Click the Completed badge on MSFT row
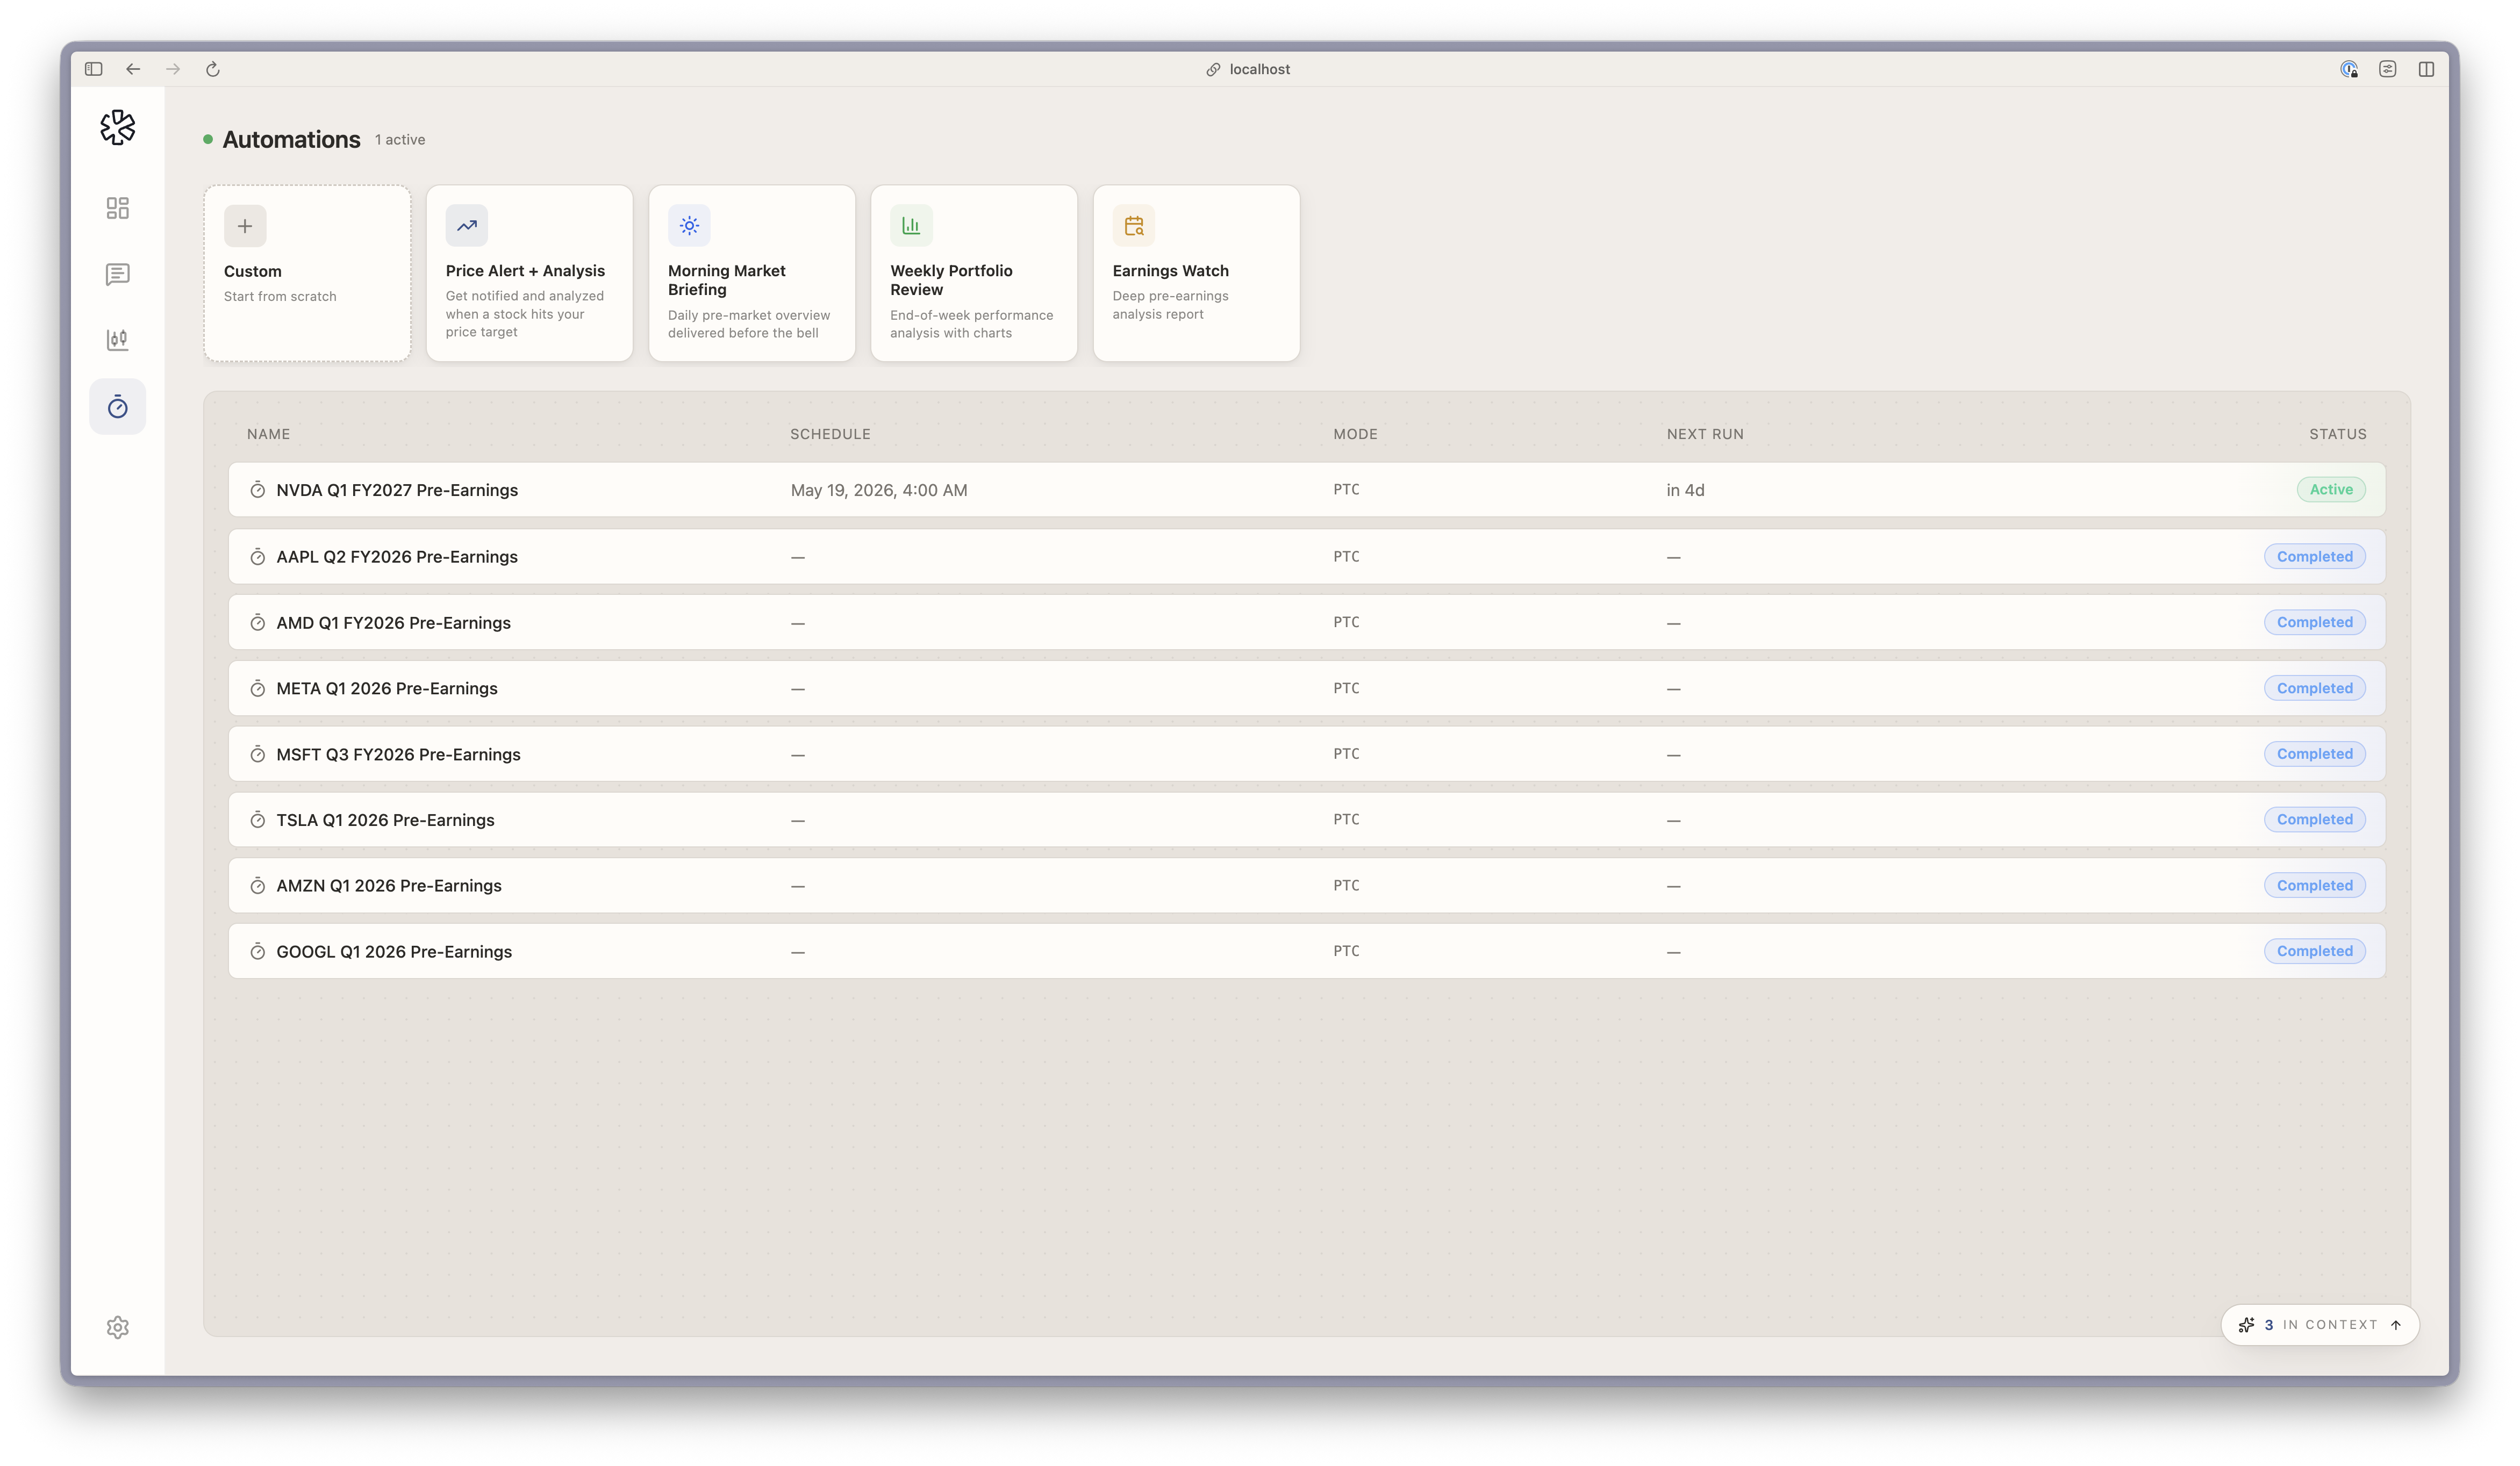 (x=2315, y=754)
